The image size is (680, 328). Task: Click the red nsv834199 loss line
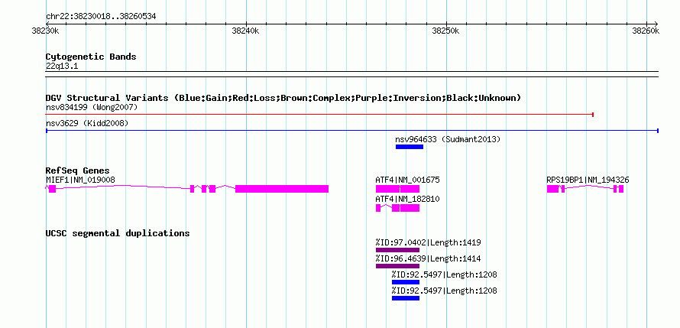point(319,115)
